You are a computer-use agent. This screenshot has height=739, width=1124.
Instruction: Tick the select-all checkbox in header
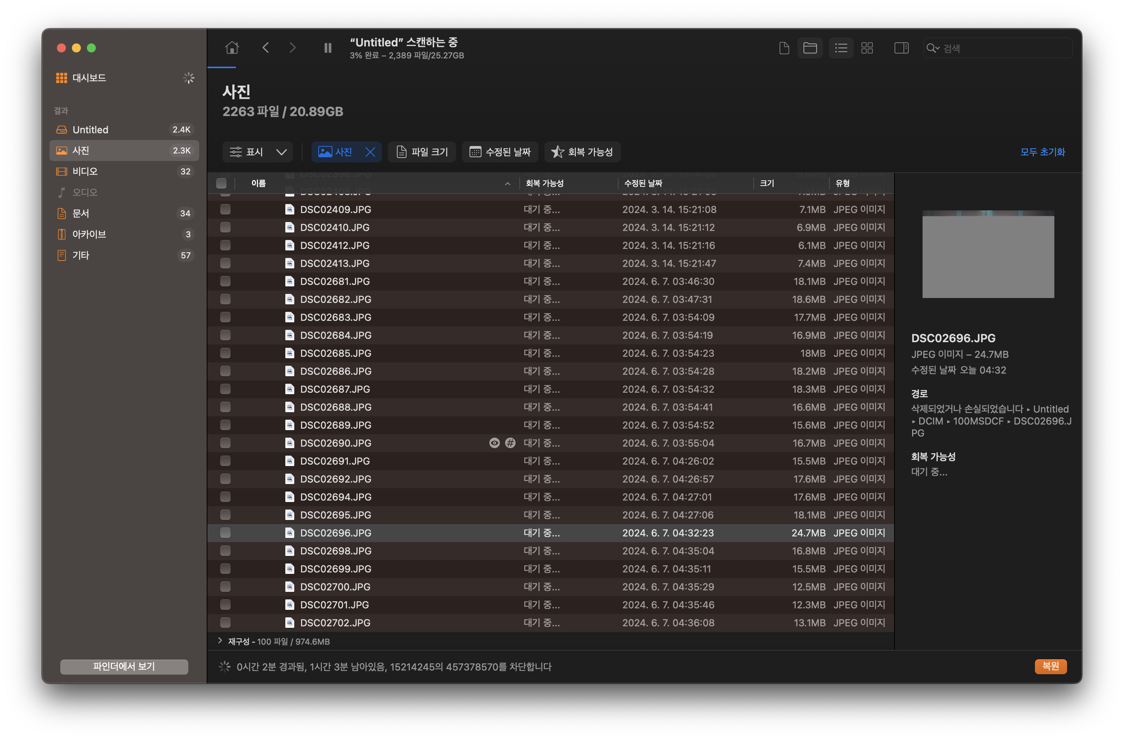coord(221,183)
